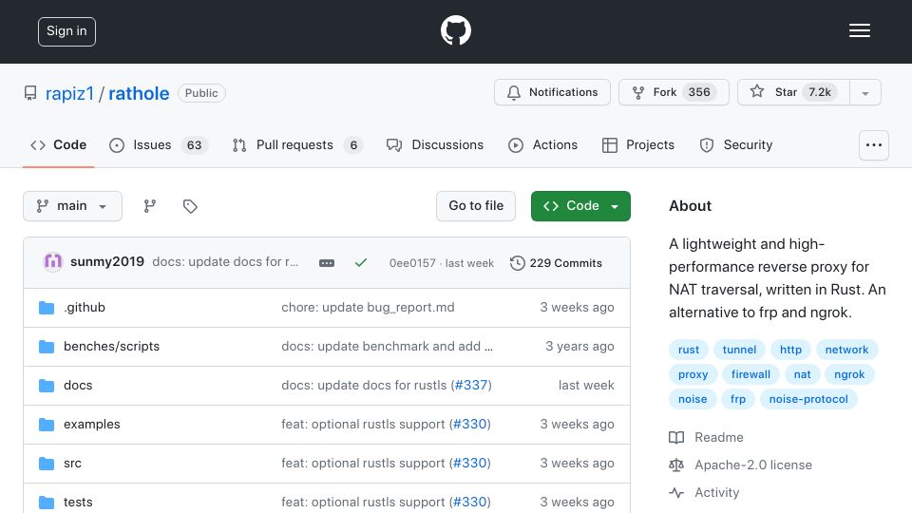
Task: Click the sunmy2019 avatar
Action: (x=53, y=262)
